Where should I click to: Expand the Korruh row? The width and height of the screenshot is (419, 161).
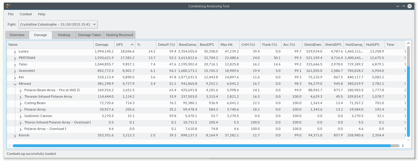click(x=15, y=136)
